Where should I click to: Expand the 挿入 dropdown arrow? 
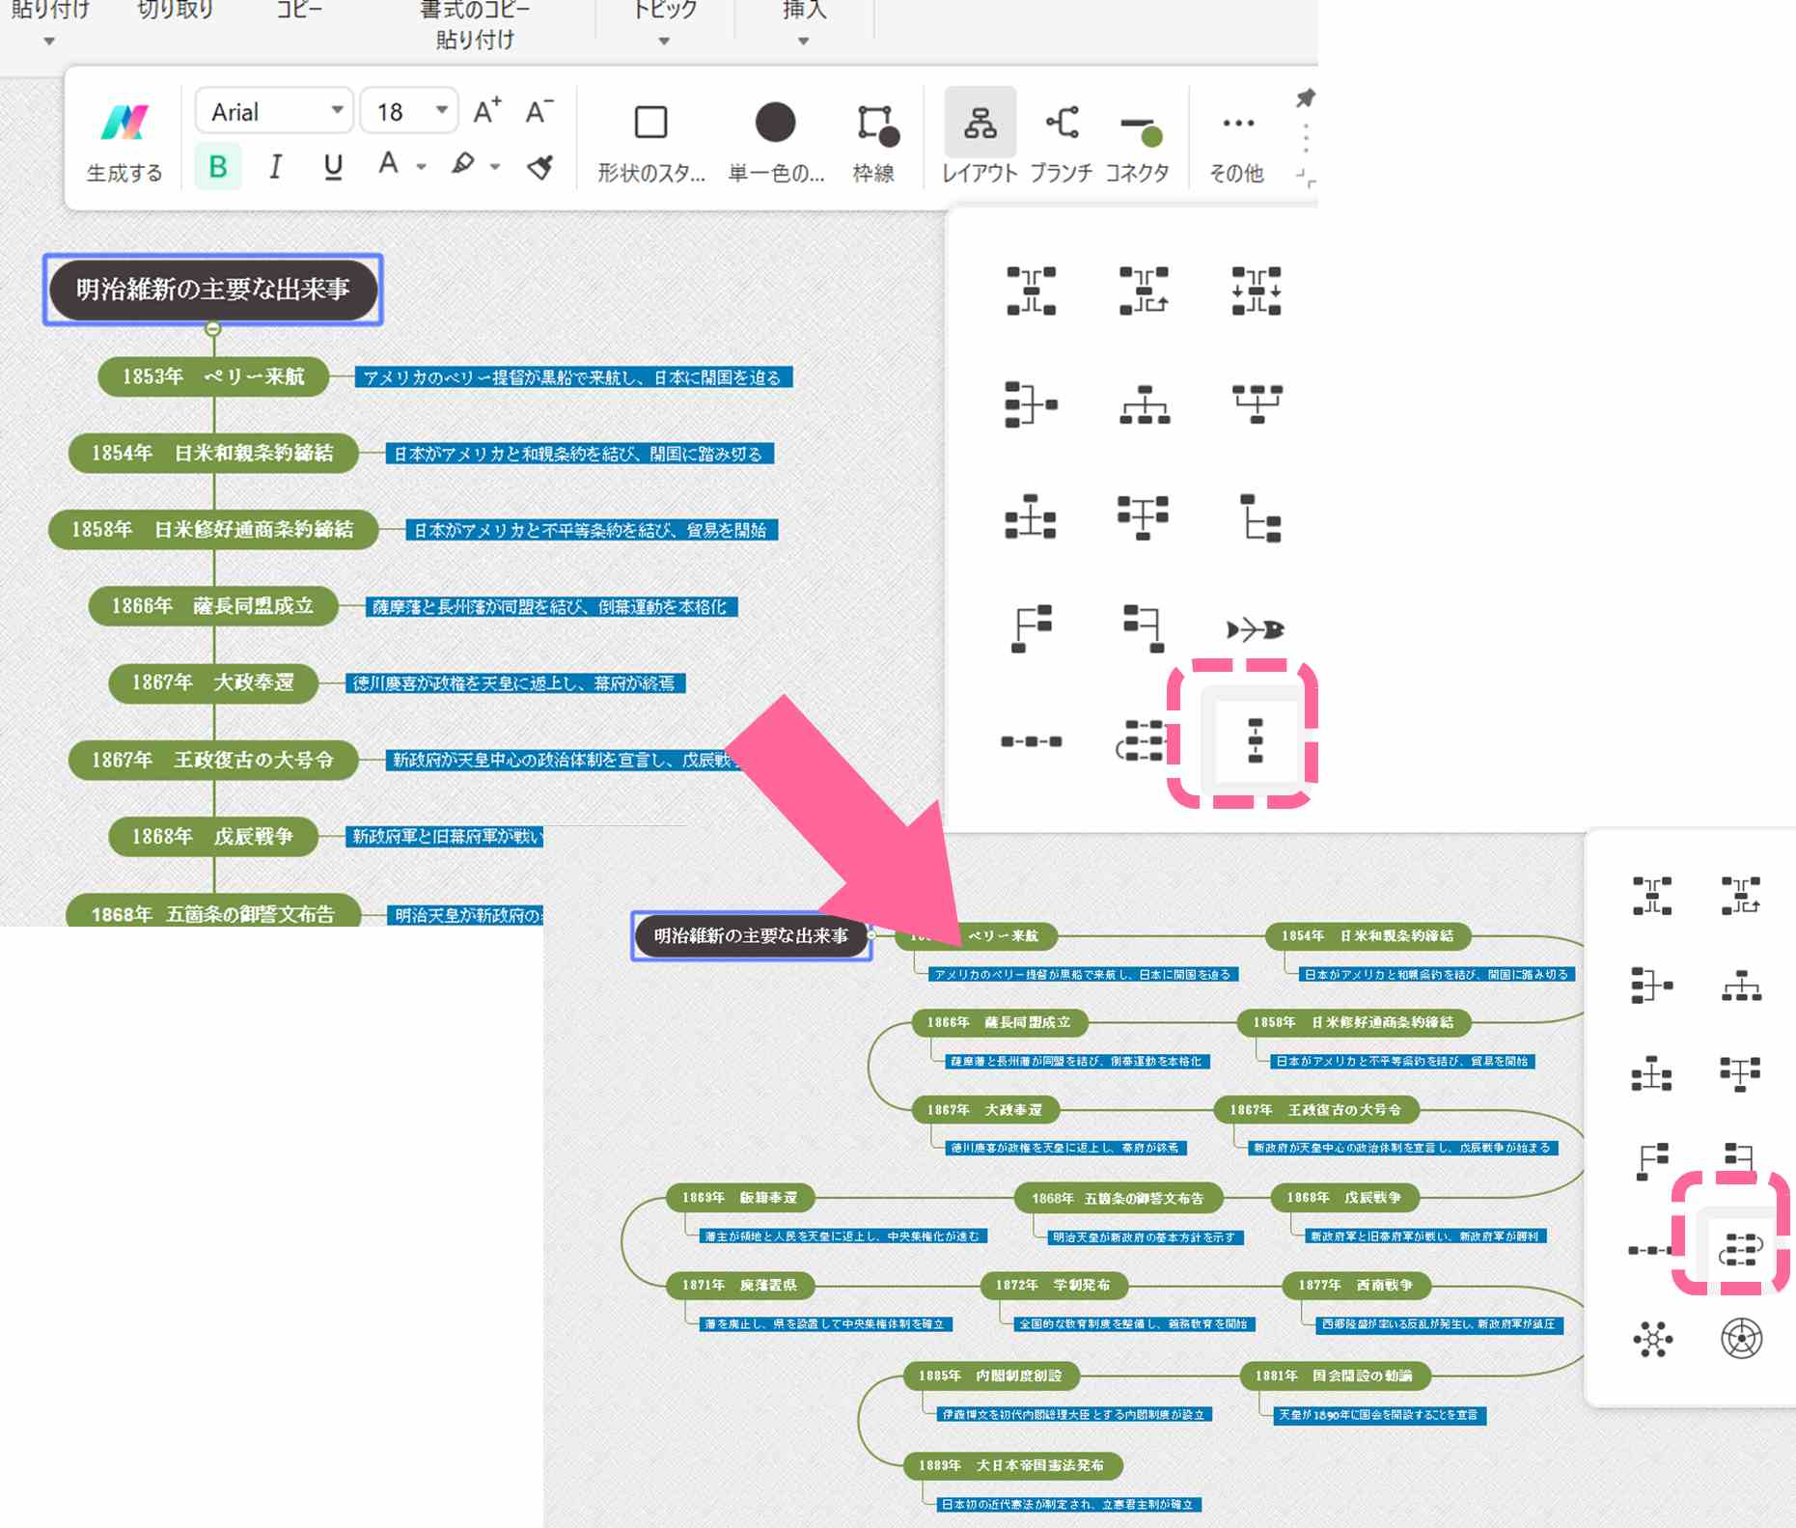coord(803,42)
